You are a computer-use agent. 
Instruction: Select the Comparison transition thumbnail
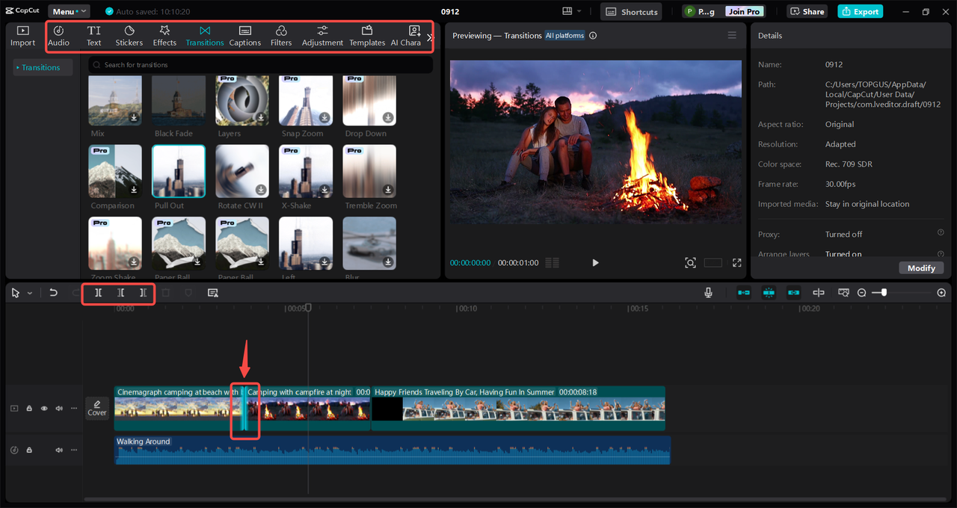point(115,171)
